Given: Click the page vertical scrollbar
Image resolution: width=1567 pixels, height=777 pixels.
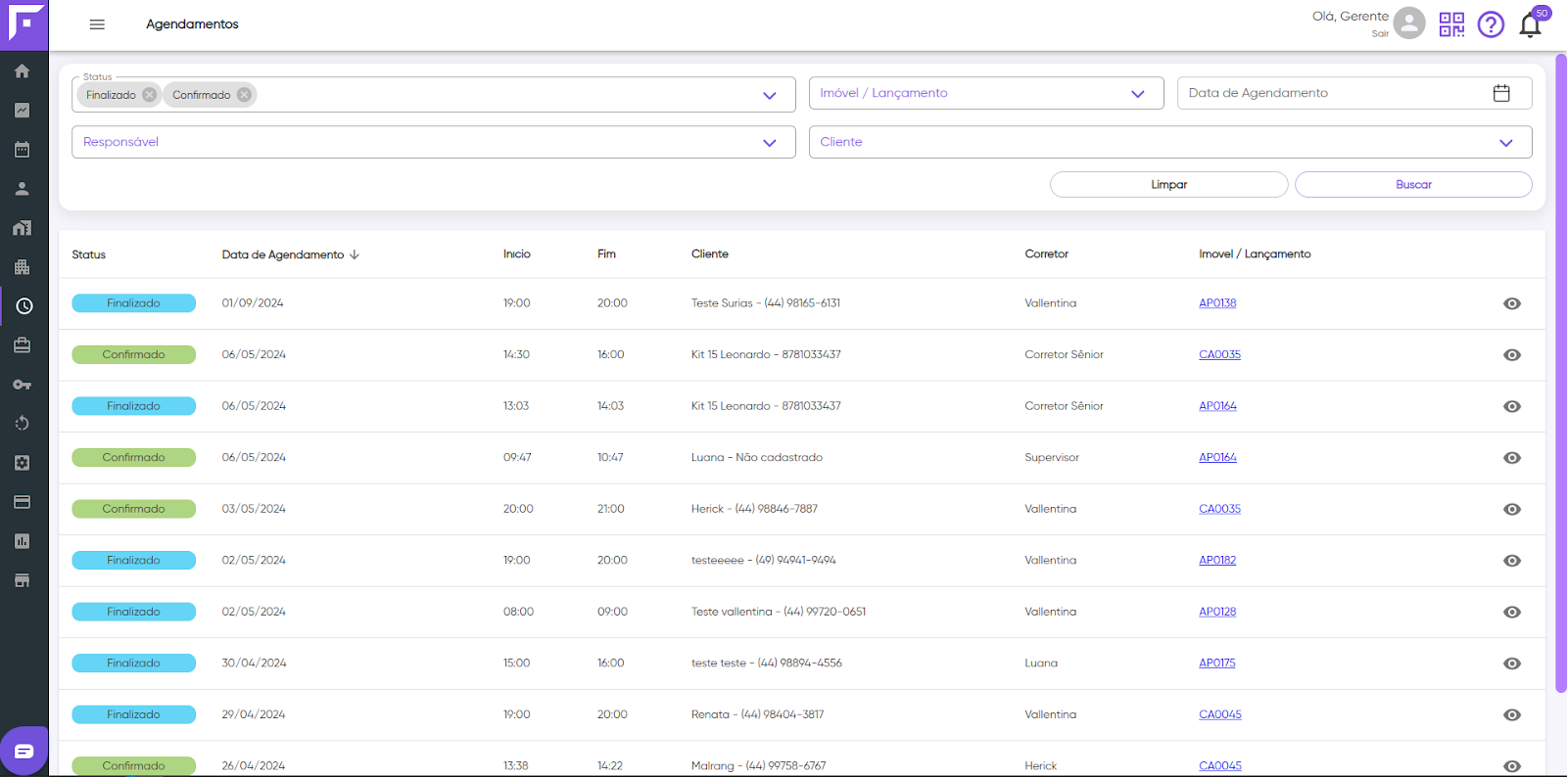Looking at the screenshot, I should (1560, 372).
